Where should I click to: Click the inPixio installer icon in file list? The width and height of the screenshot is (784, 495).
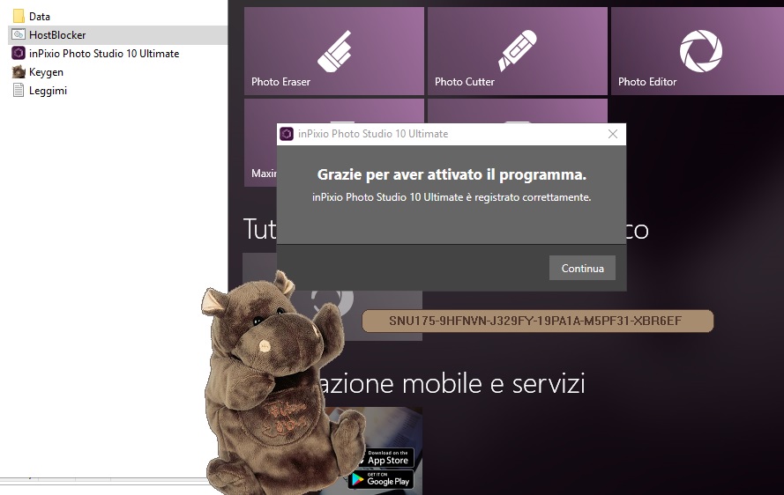pyautogui.click(x=19, y=54)
